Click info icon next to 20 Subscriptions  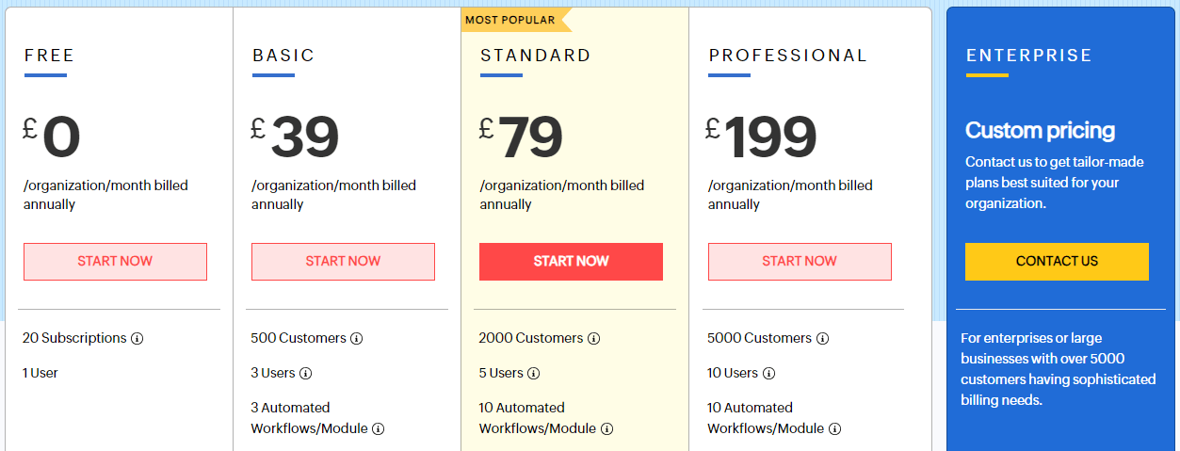[137, 339]
